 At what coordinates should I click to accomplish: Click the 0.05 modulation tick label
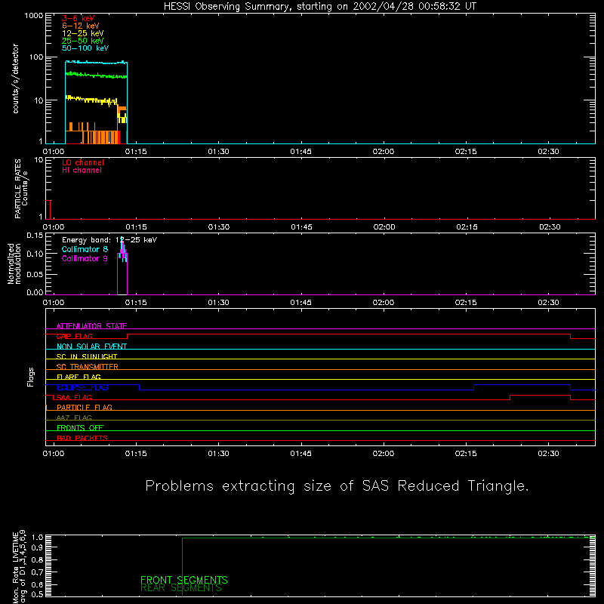pyautogui.click(x=35, y=274)
